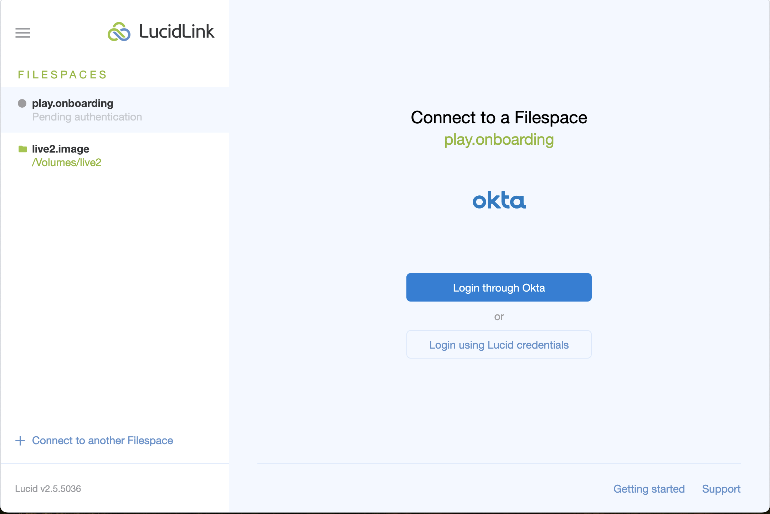Click the FILESPACES section header
The image size is (770, 514).
[x=62, y=74]
